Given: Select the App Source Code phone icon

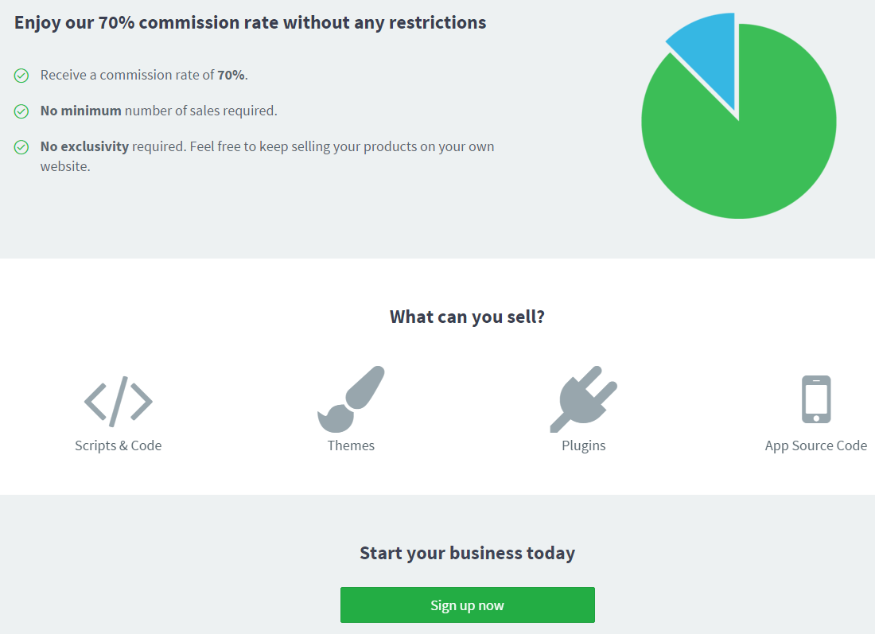Looking at the screenshot, I should pos(816,399).
